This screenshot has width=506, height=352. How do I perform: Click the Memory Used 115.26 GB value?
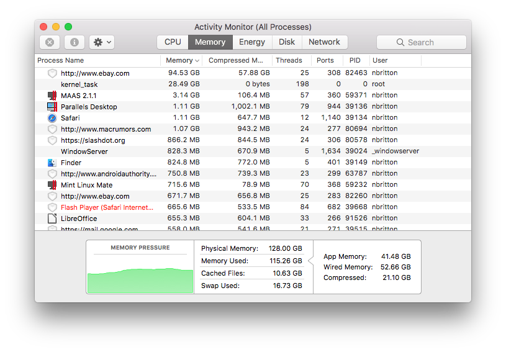pyautogui.click(x=286, y=261)
